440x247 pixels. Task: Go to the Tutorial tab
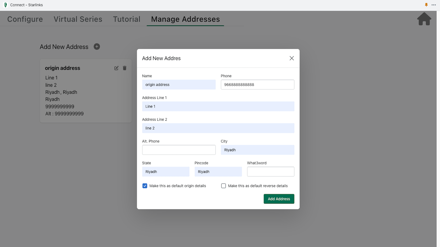click(127, 19)
